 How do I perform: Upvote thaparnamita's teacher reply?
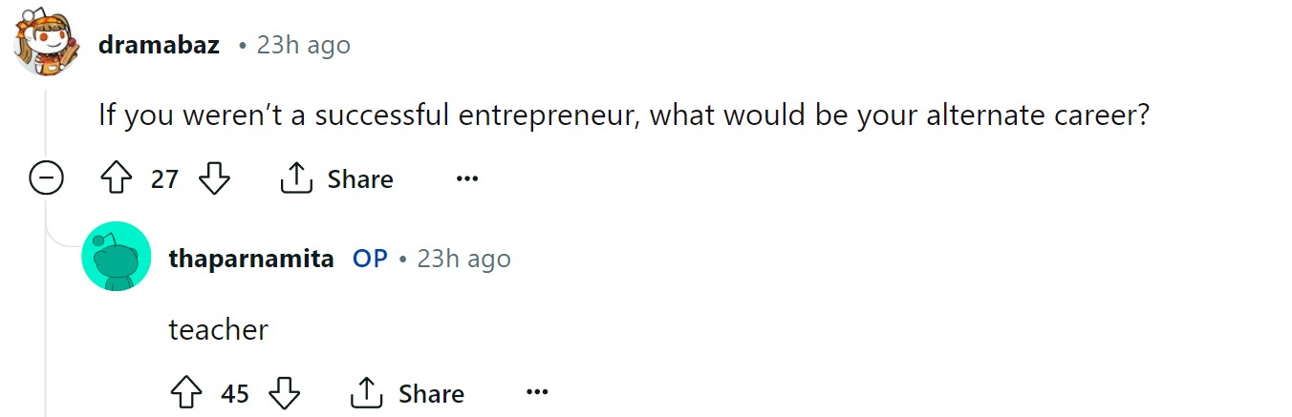186,393
